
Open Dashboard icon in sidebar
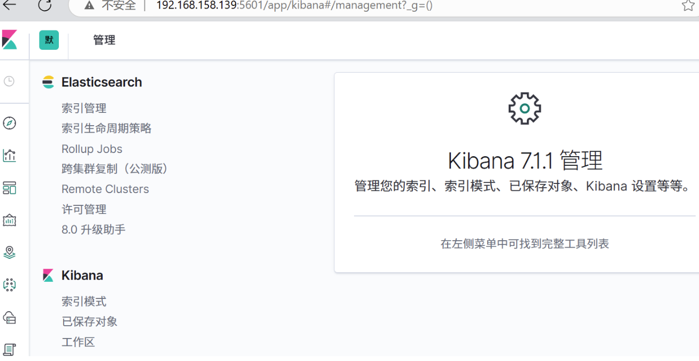[x=9, y=188]
